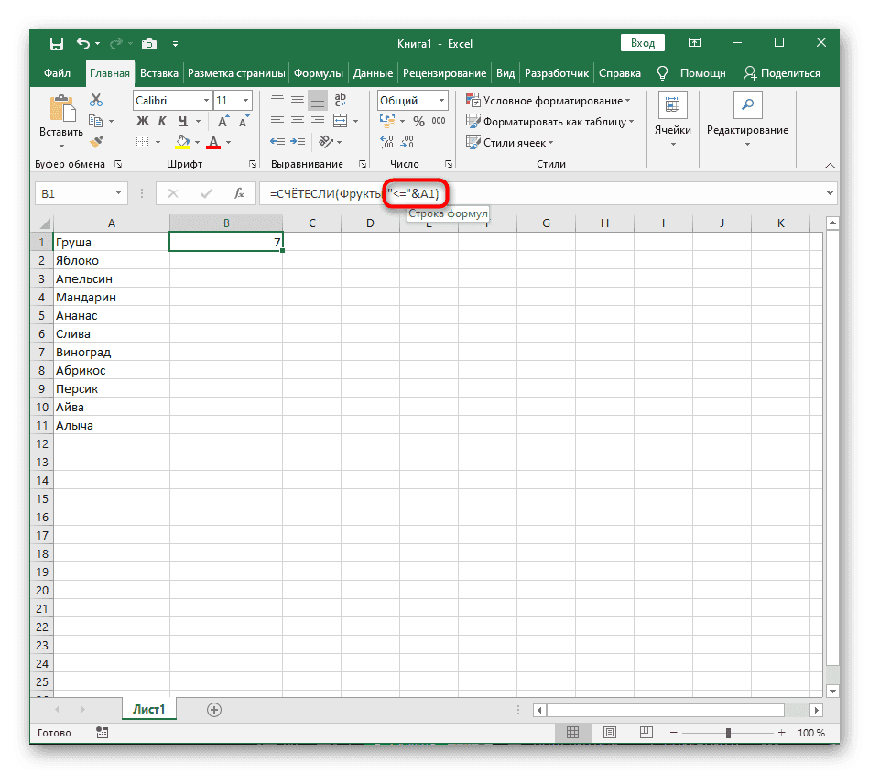The height and width of the screenshot is (774, 869).
Task: Toggle bold formatting Ж
Action: (x=142, y=121)
